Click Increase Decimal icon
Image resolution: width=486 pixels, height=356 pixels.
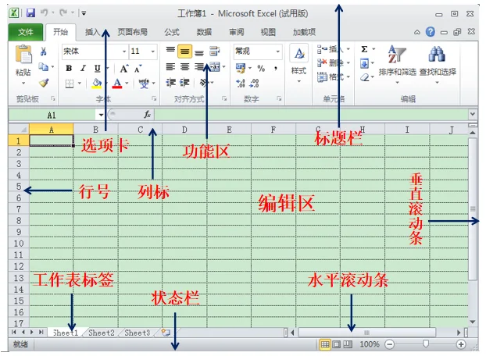click(241, 83)
